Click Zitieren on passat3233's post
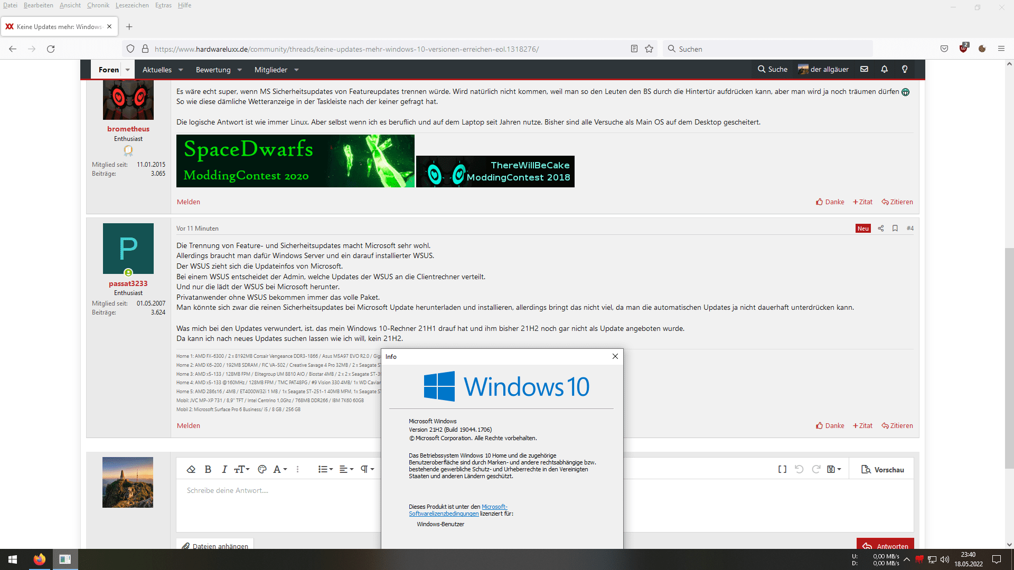1014x570 pixels. click(x=897, y=425)
